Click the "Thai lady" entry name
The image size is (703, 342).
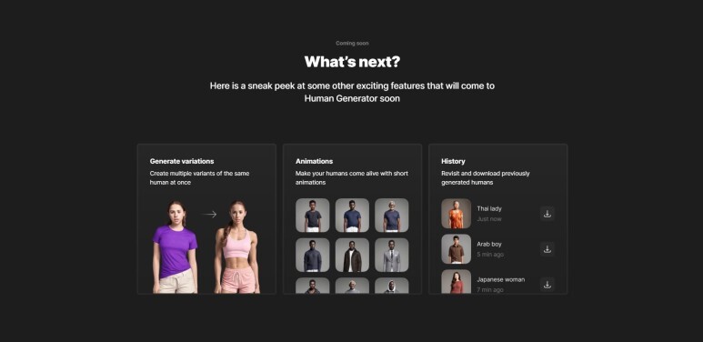[x=489, y=209]
